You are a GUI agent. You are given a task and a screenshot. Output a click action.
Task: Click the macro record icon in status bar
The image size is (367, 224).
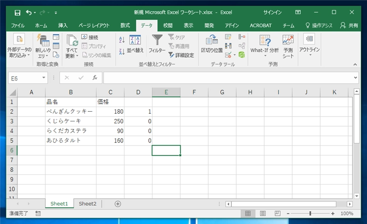[x=38, y=213]
